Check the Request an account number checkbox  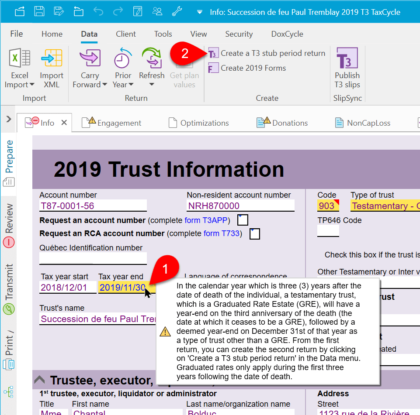click(x=243, y=220)
